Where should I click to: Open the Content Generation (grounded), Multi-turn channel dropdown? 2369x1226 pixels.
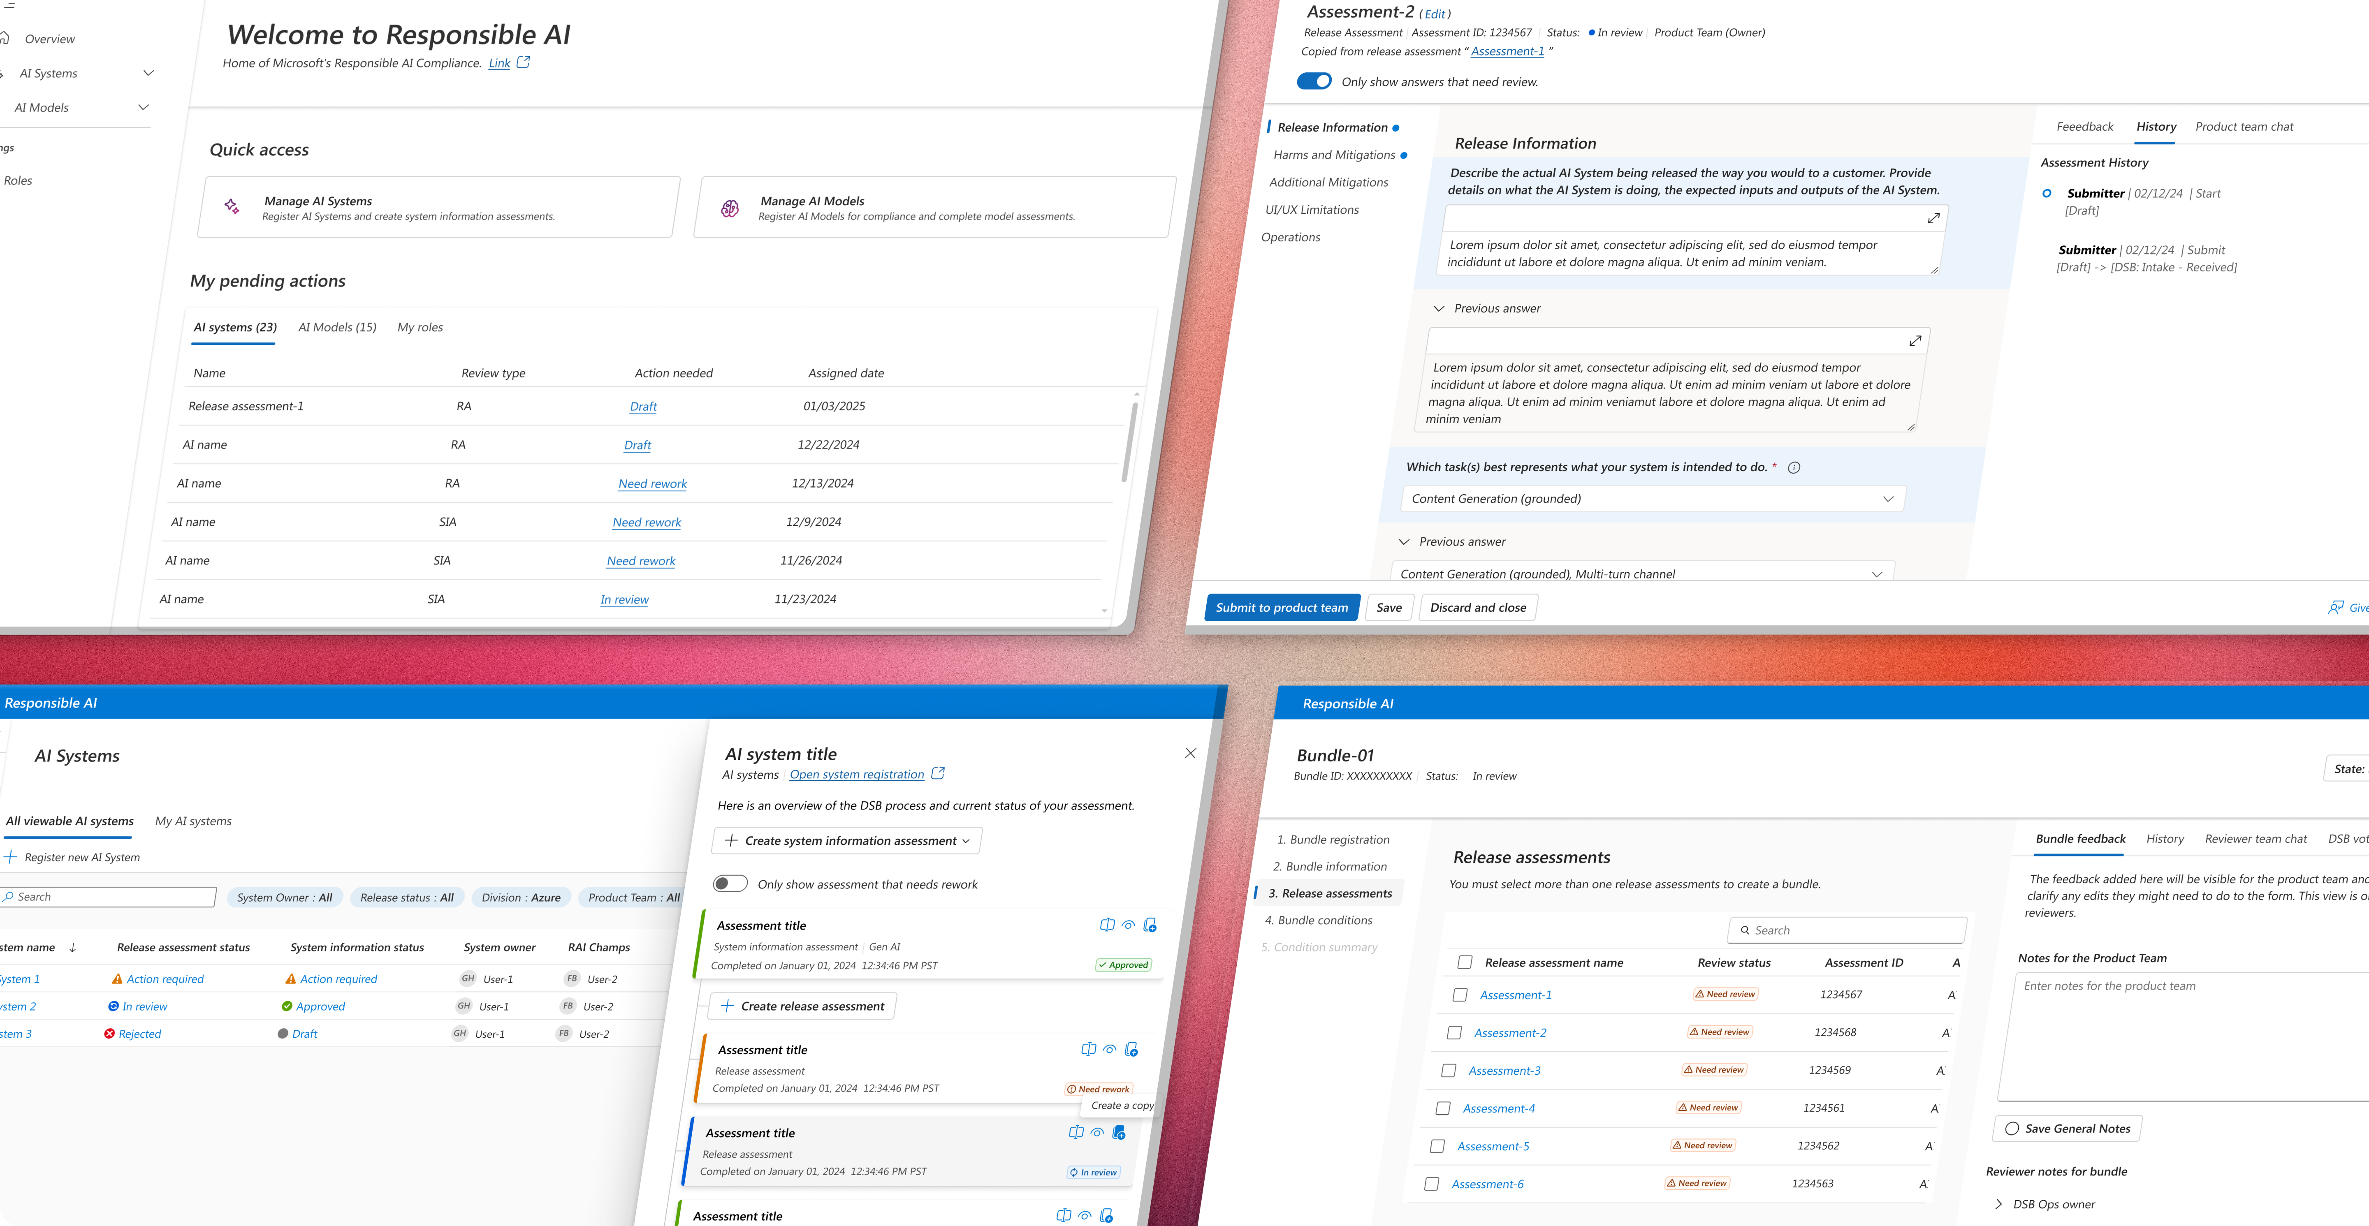pyautogui.click(x=1643, y=571)
